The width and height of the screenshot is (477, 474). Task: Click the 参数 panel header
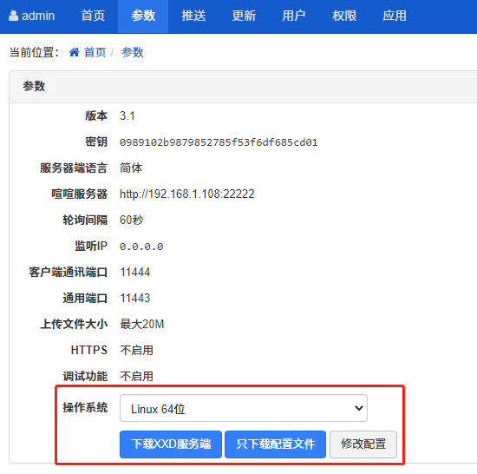[x=244, y=87]
